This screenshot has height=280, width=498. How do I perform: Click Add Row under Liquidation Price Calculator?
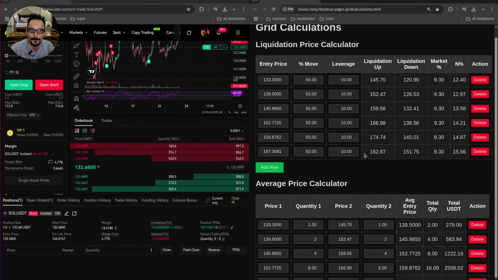269,167
